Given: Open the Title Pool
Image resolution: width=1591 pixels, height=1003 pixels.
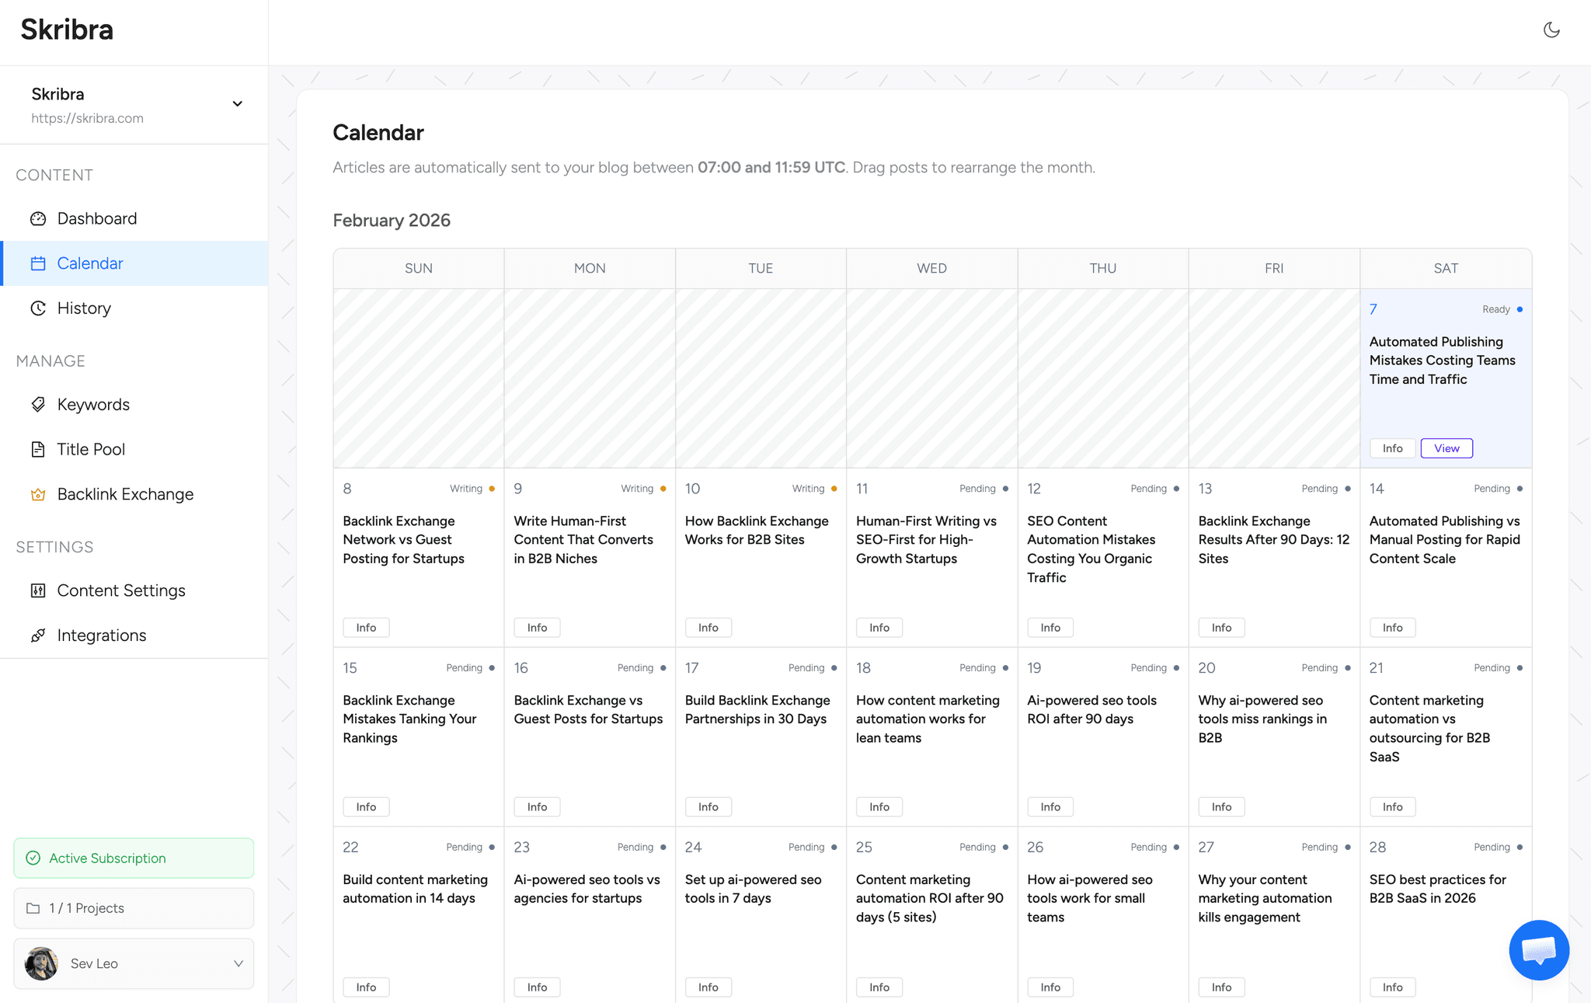Looking at the screenshot, I should tap(90, 449).
